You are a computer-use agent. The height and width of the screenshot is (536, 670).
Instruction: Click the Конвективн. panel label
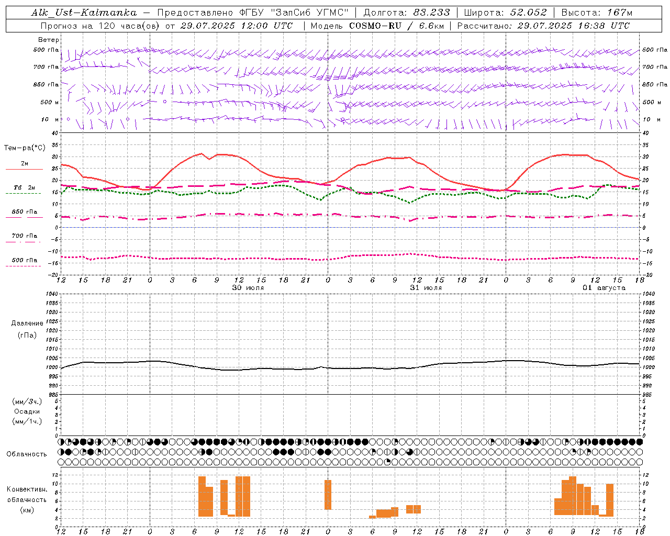27,489
